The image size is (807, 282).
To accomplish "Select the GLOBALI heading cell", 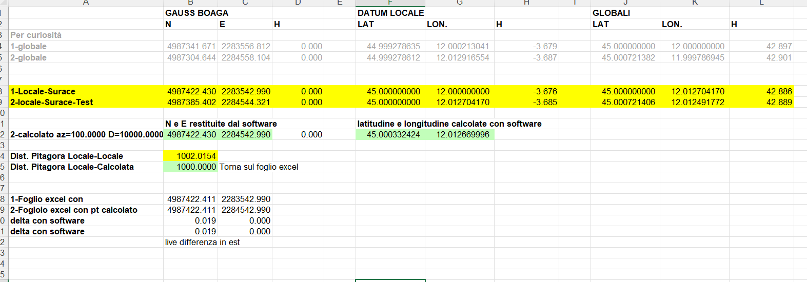I will click(611, 13).
